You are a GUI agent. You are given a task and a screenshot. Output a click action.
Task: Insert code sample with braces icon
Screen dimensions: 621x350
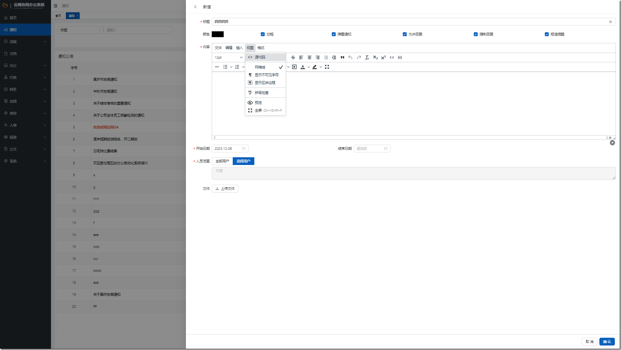(x=400, y=57)
